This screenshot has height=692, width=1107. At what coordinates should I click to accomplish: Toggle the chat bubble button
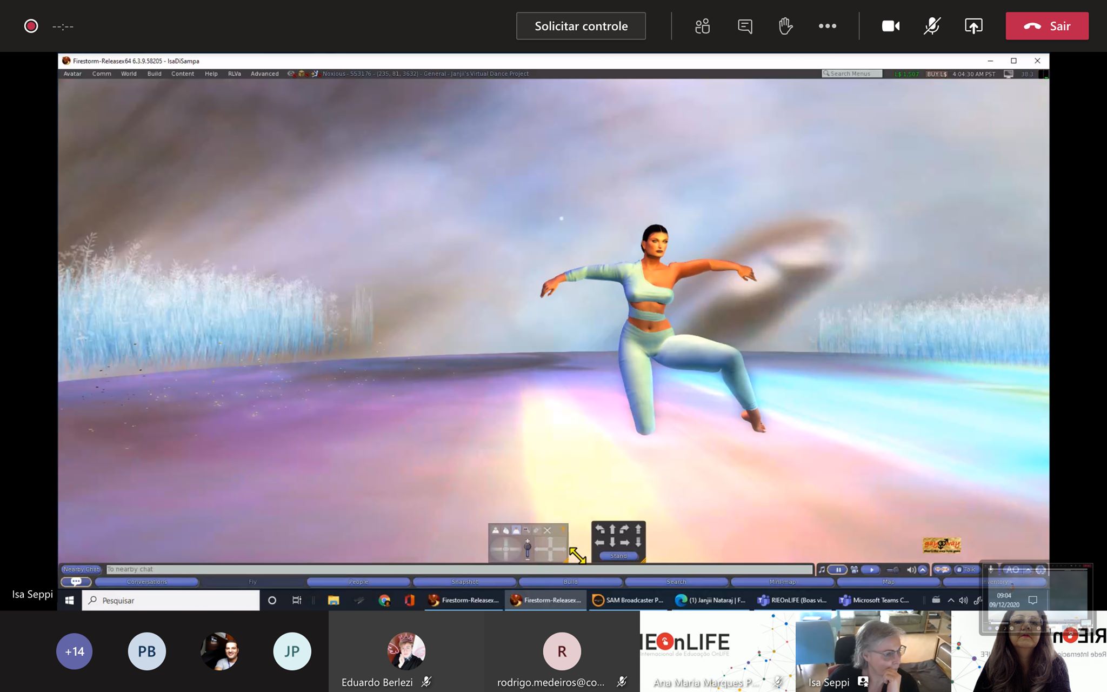click(76, 582)
